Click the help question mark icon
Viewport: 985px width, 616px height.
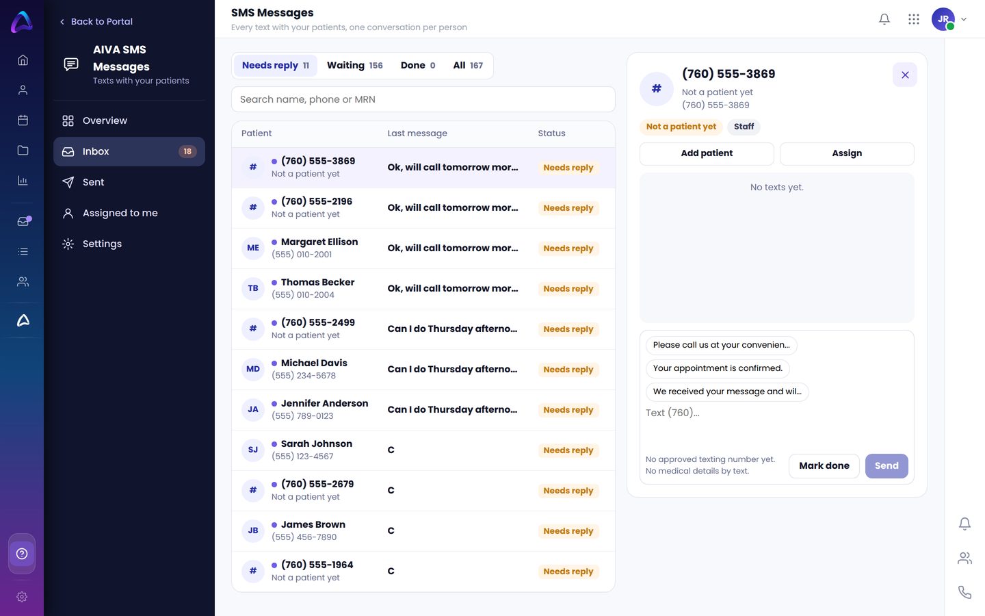(22, 554)
